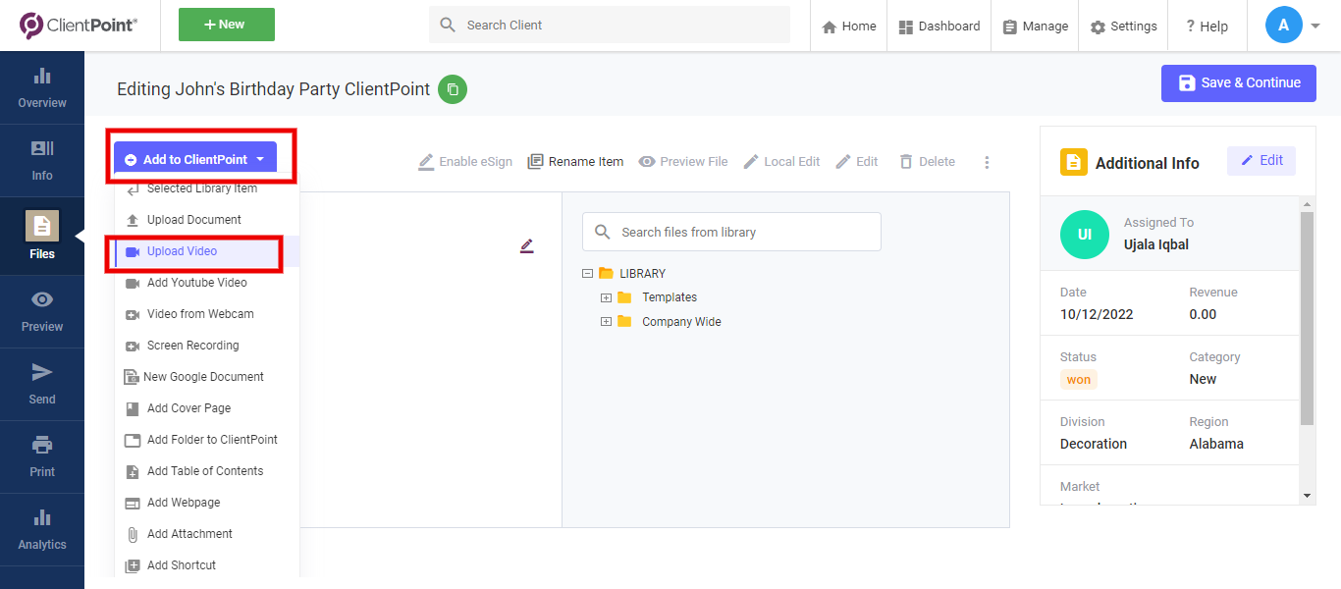The height and width of the screenshot is (589, 1341).
Task: Expand the Company Wide folder node
Action: pyautogui.click(x=606, y=321)
